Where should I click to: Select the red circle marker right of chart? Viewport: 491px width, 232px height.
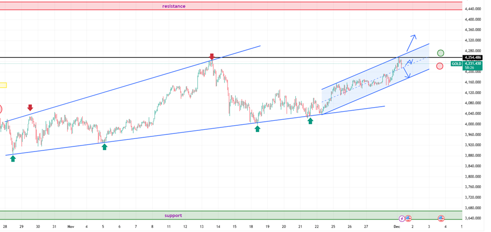[440, 66]
